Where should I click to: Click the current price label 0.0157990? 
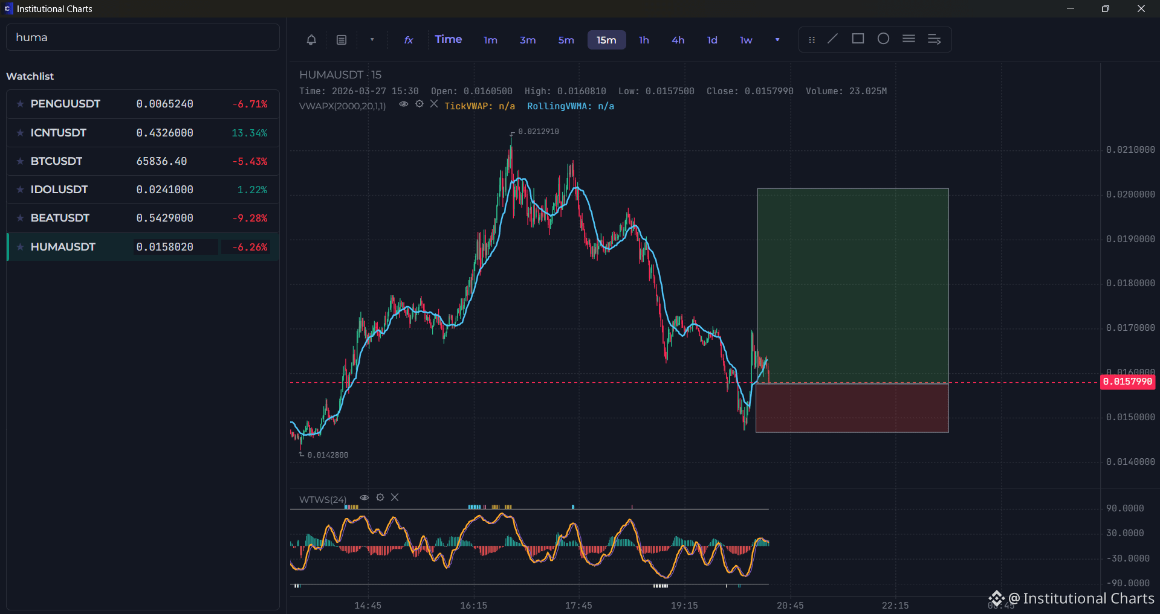point(1127,382)
